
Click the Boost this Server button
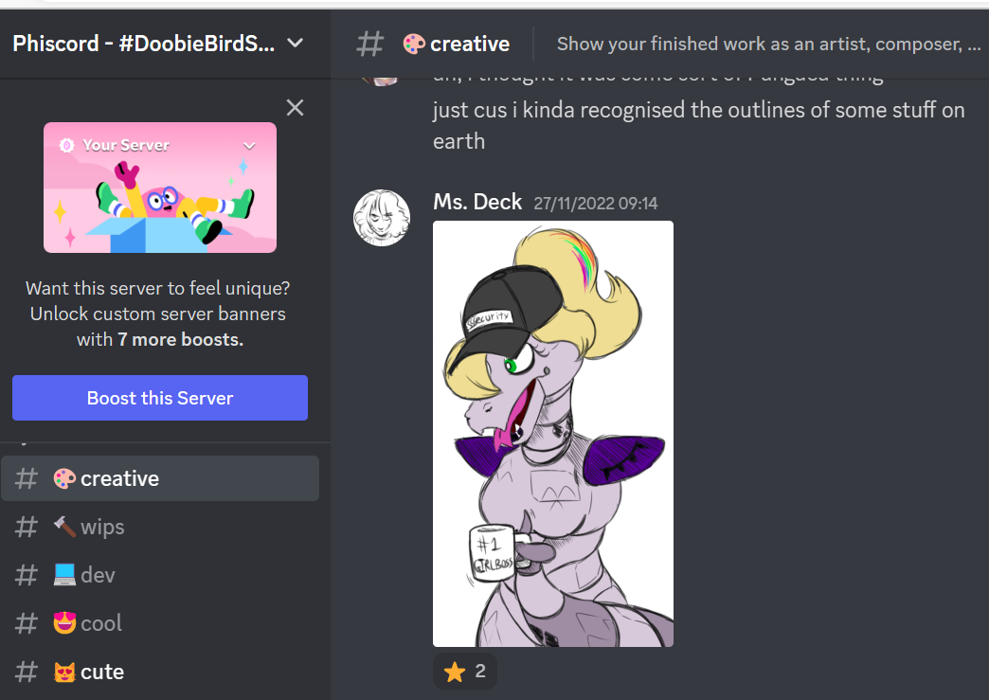click(160, 398)
